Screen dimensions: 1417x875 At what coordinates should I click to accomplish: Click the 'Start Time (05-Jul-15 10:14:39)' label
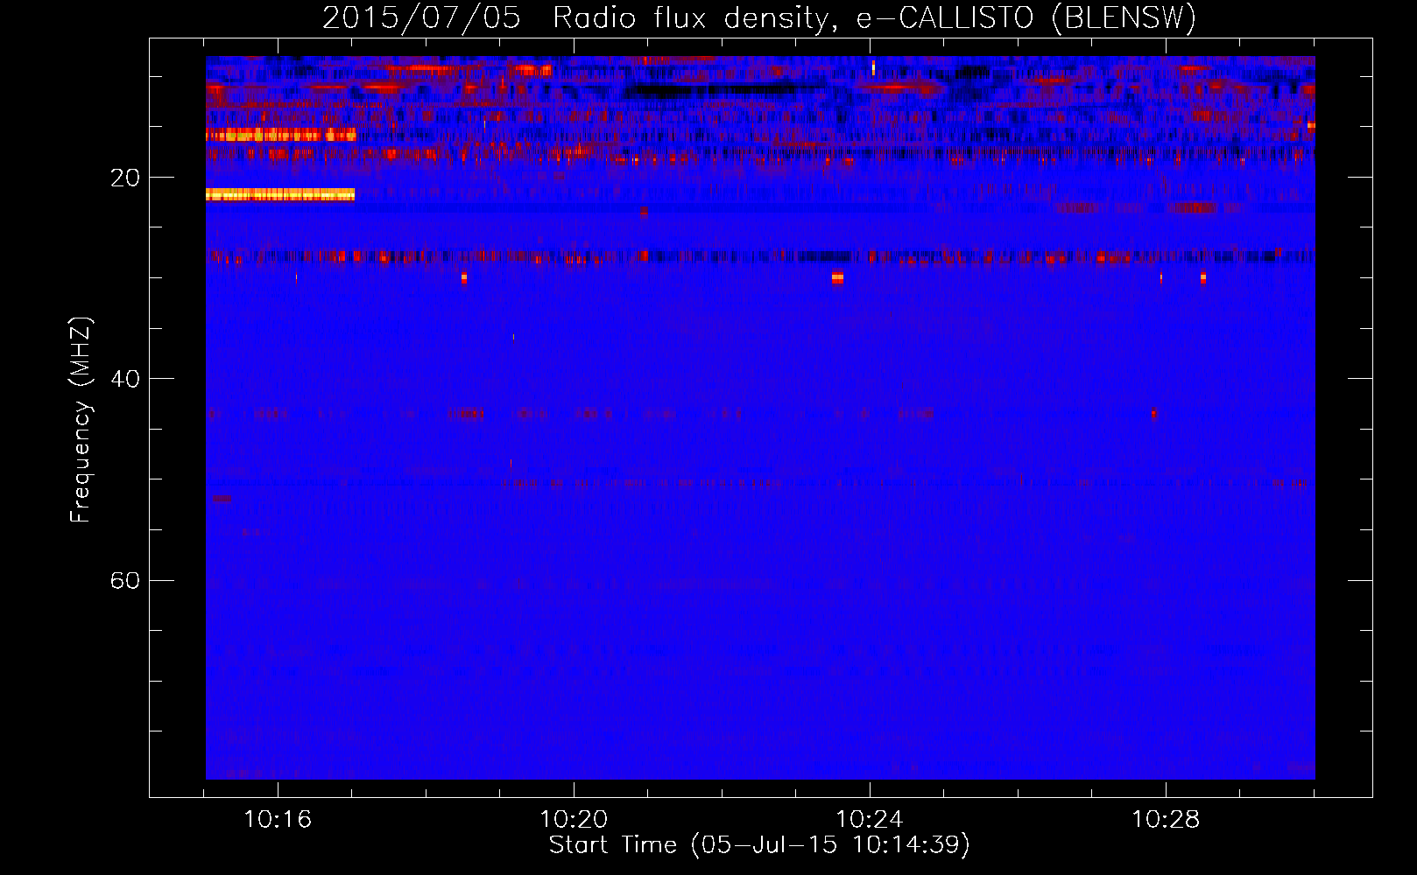(759, 844)
